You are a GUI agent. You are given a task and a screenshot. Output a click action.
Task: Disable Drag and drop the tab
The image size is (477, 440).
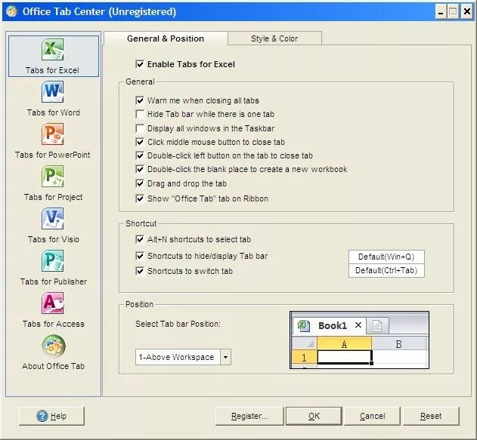point(140,183)
